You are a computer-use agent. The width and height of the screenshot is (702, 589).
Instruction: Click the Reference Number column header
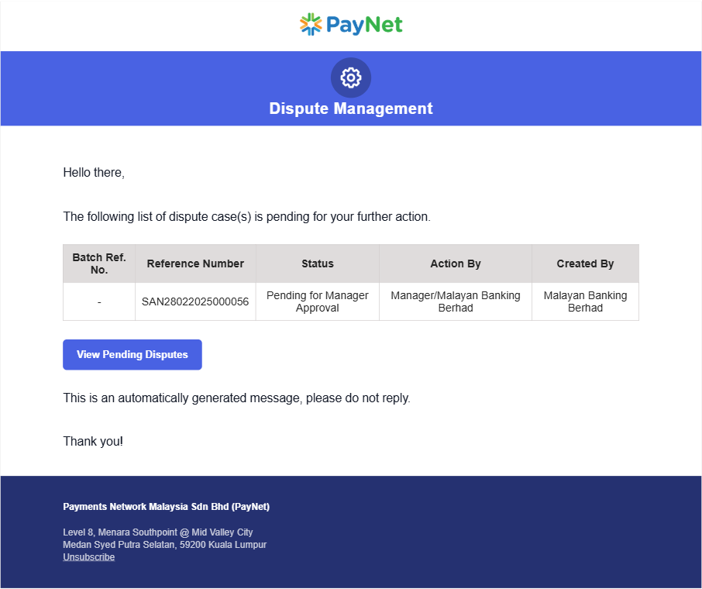pos(195,263)
